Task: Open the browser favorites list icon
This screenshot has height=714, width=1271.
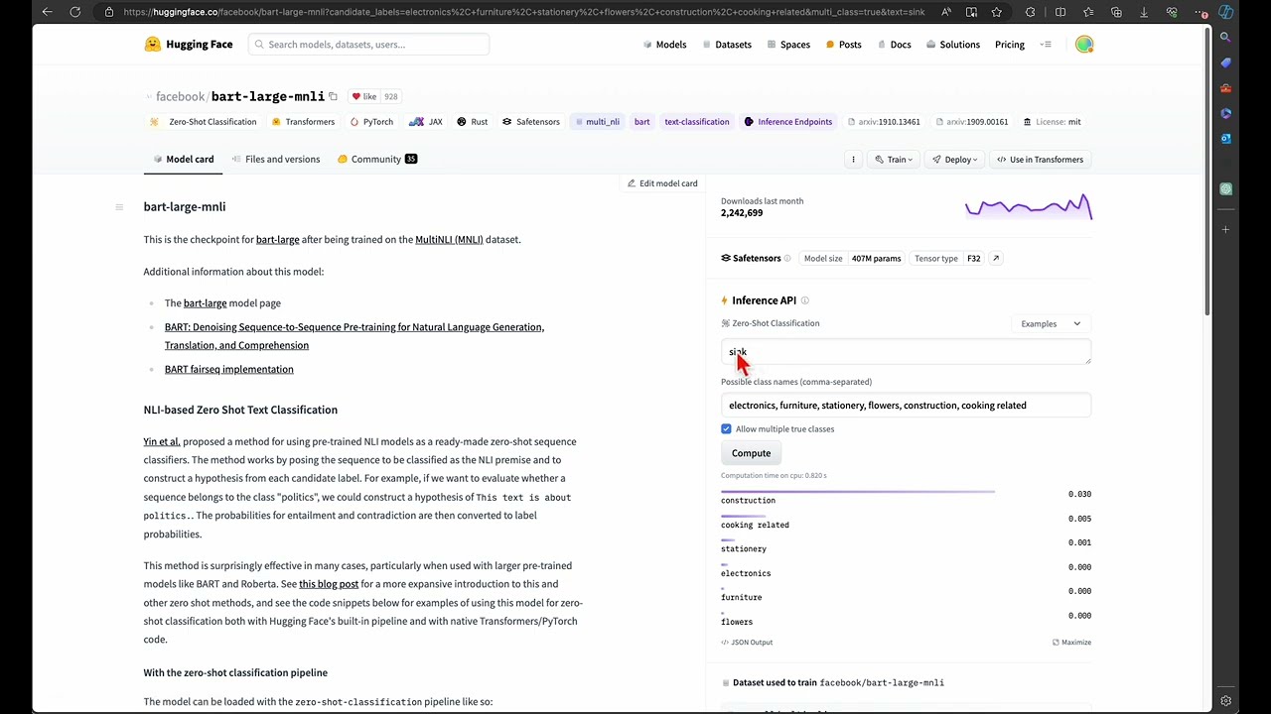Action: (x=1088, y=12)
